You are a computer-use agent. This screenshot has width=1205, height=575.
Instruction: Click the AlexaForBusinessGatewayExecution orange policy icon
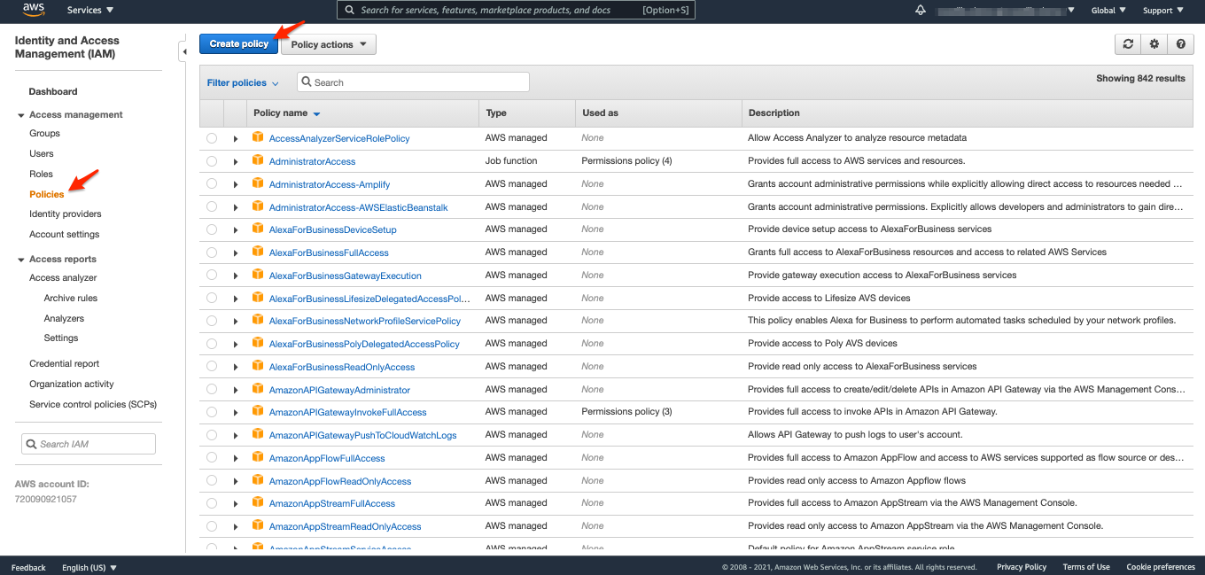coord(258,275)
